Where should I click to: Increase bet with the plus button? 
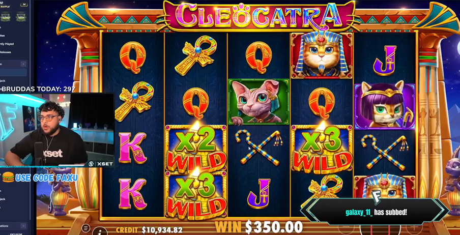[414, 227]
